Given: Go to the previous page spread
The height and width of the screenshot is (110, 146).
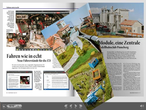Looking at the screenshot, I should 71,106.
